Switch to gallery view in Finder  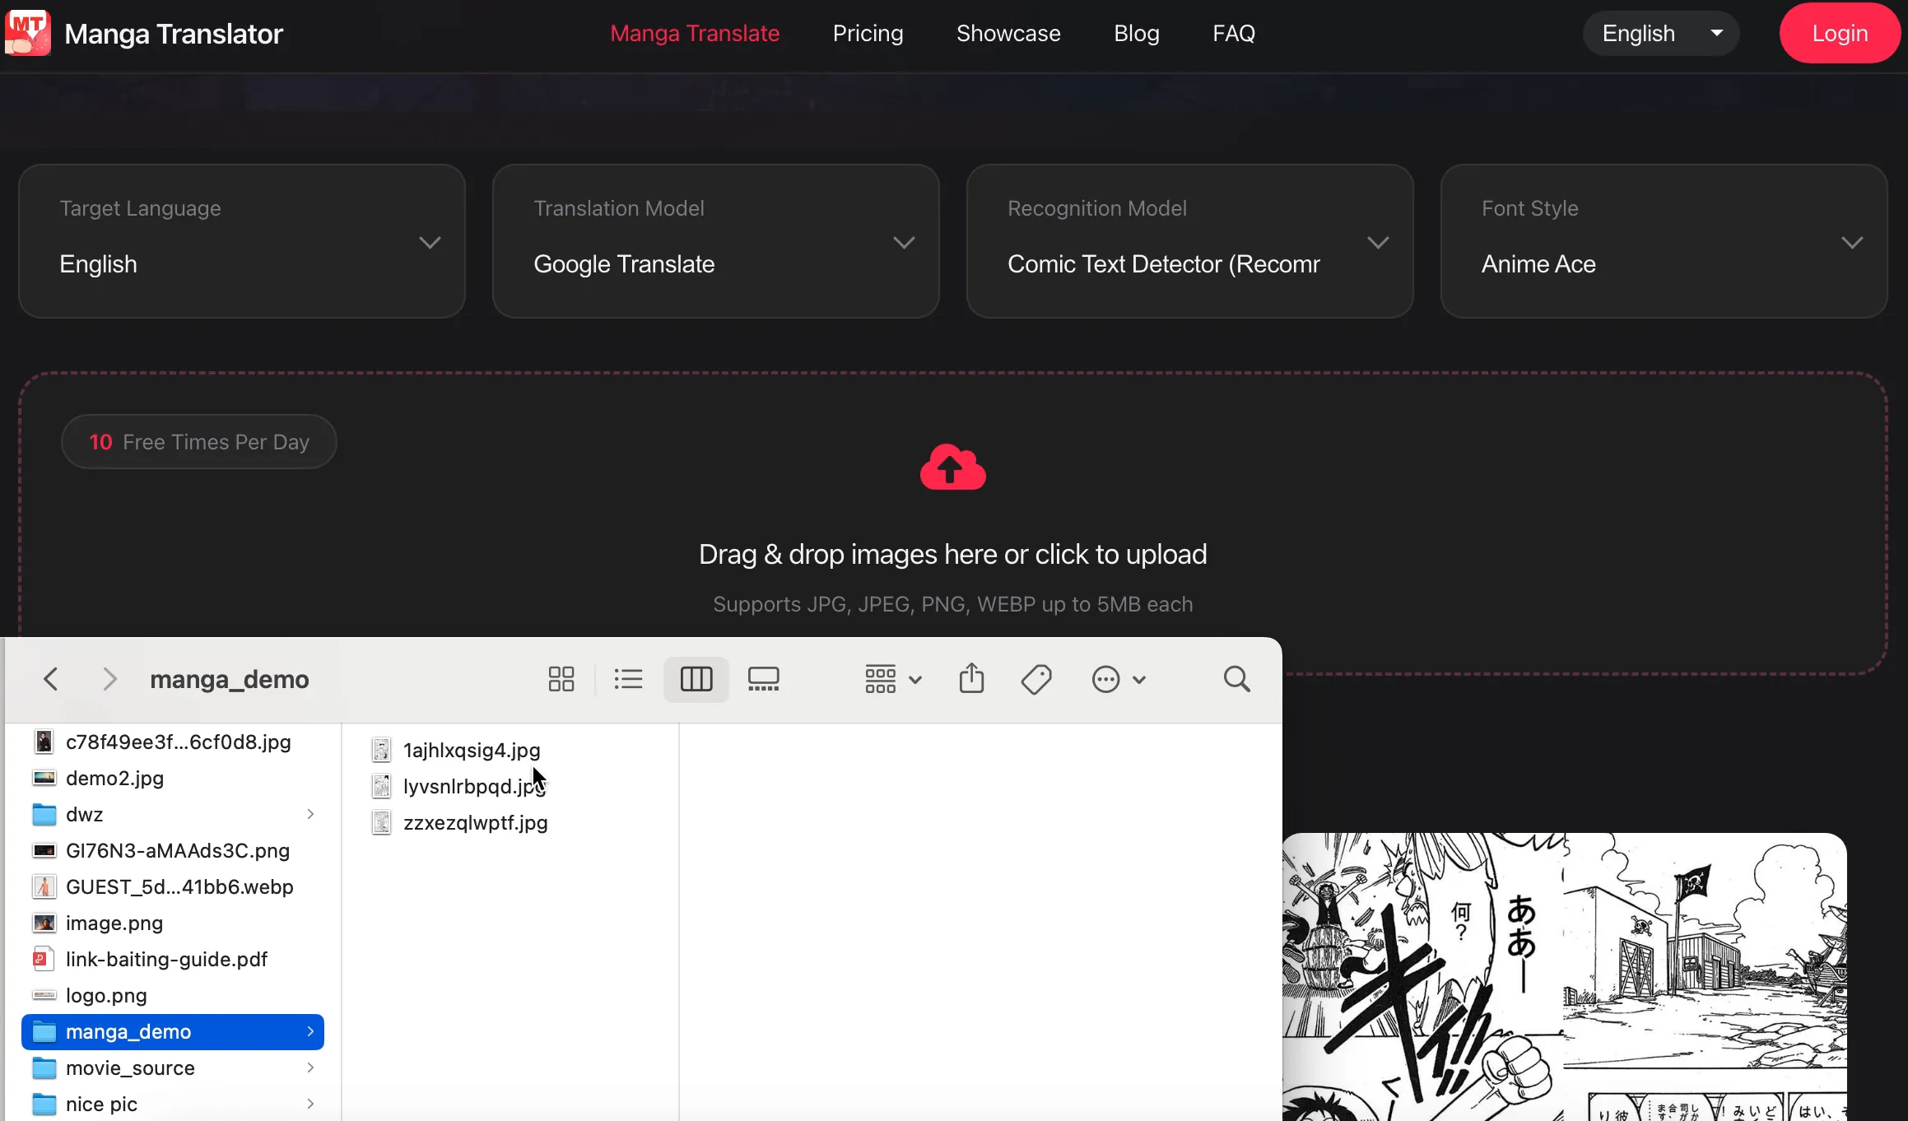763,678
